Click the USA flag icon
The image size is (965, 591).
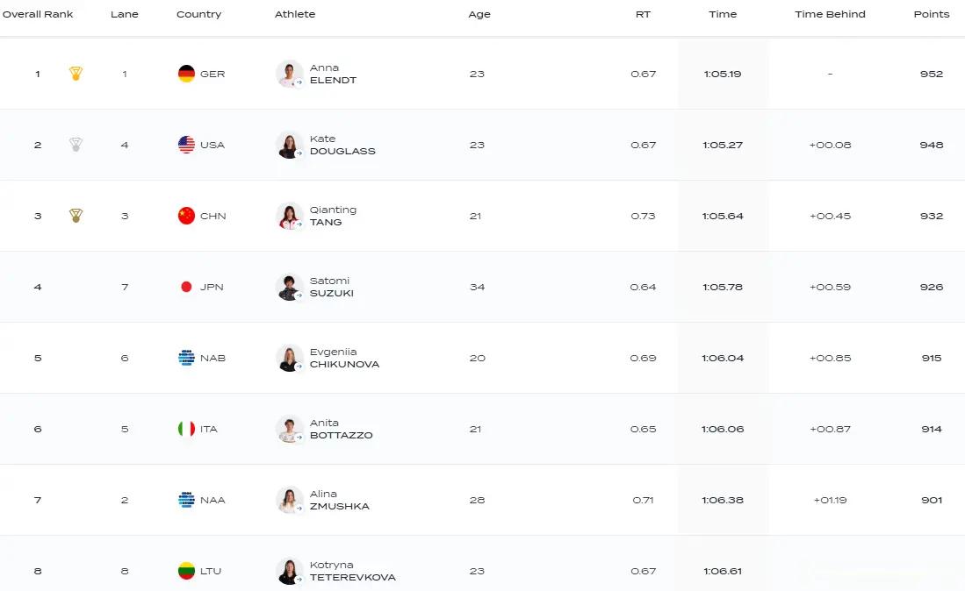(186, 145)
